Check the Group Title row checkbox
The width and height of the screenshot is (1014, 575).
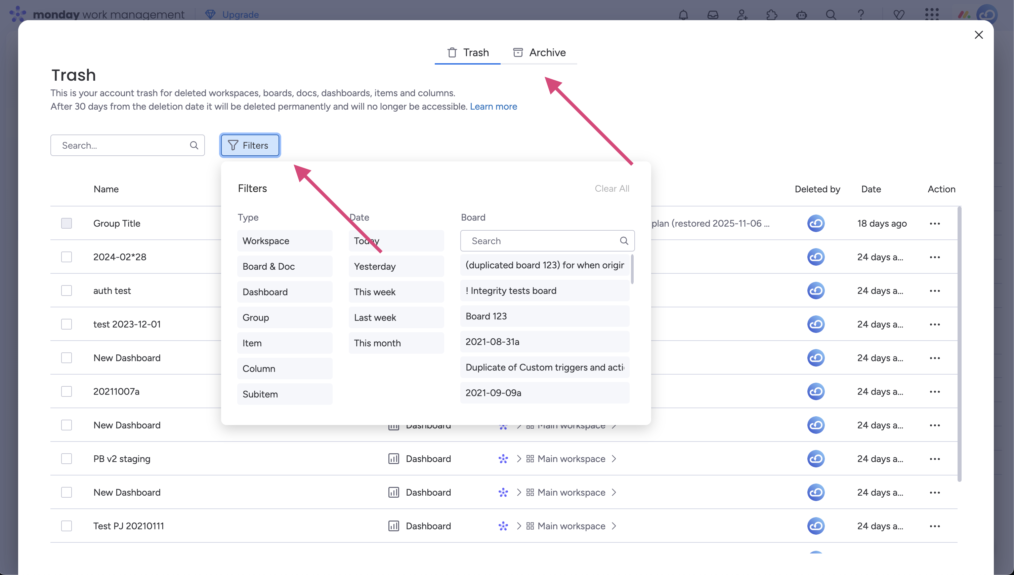coord(66,224)
